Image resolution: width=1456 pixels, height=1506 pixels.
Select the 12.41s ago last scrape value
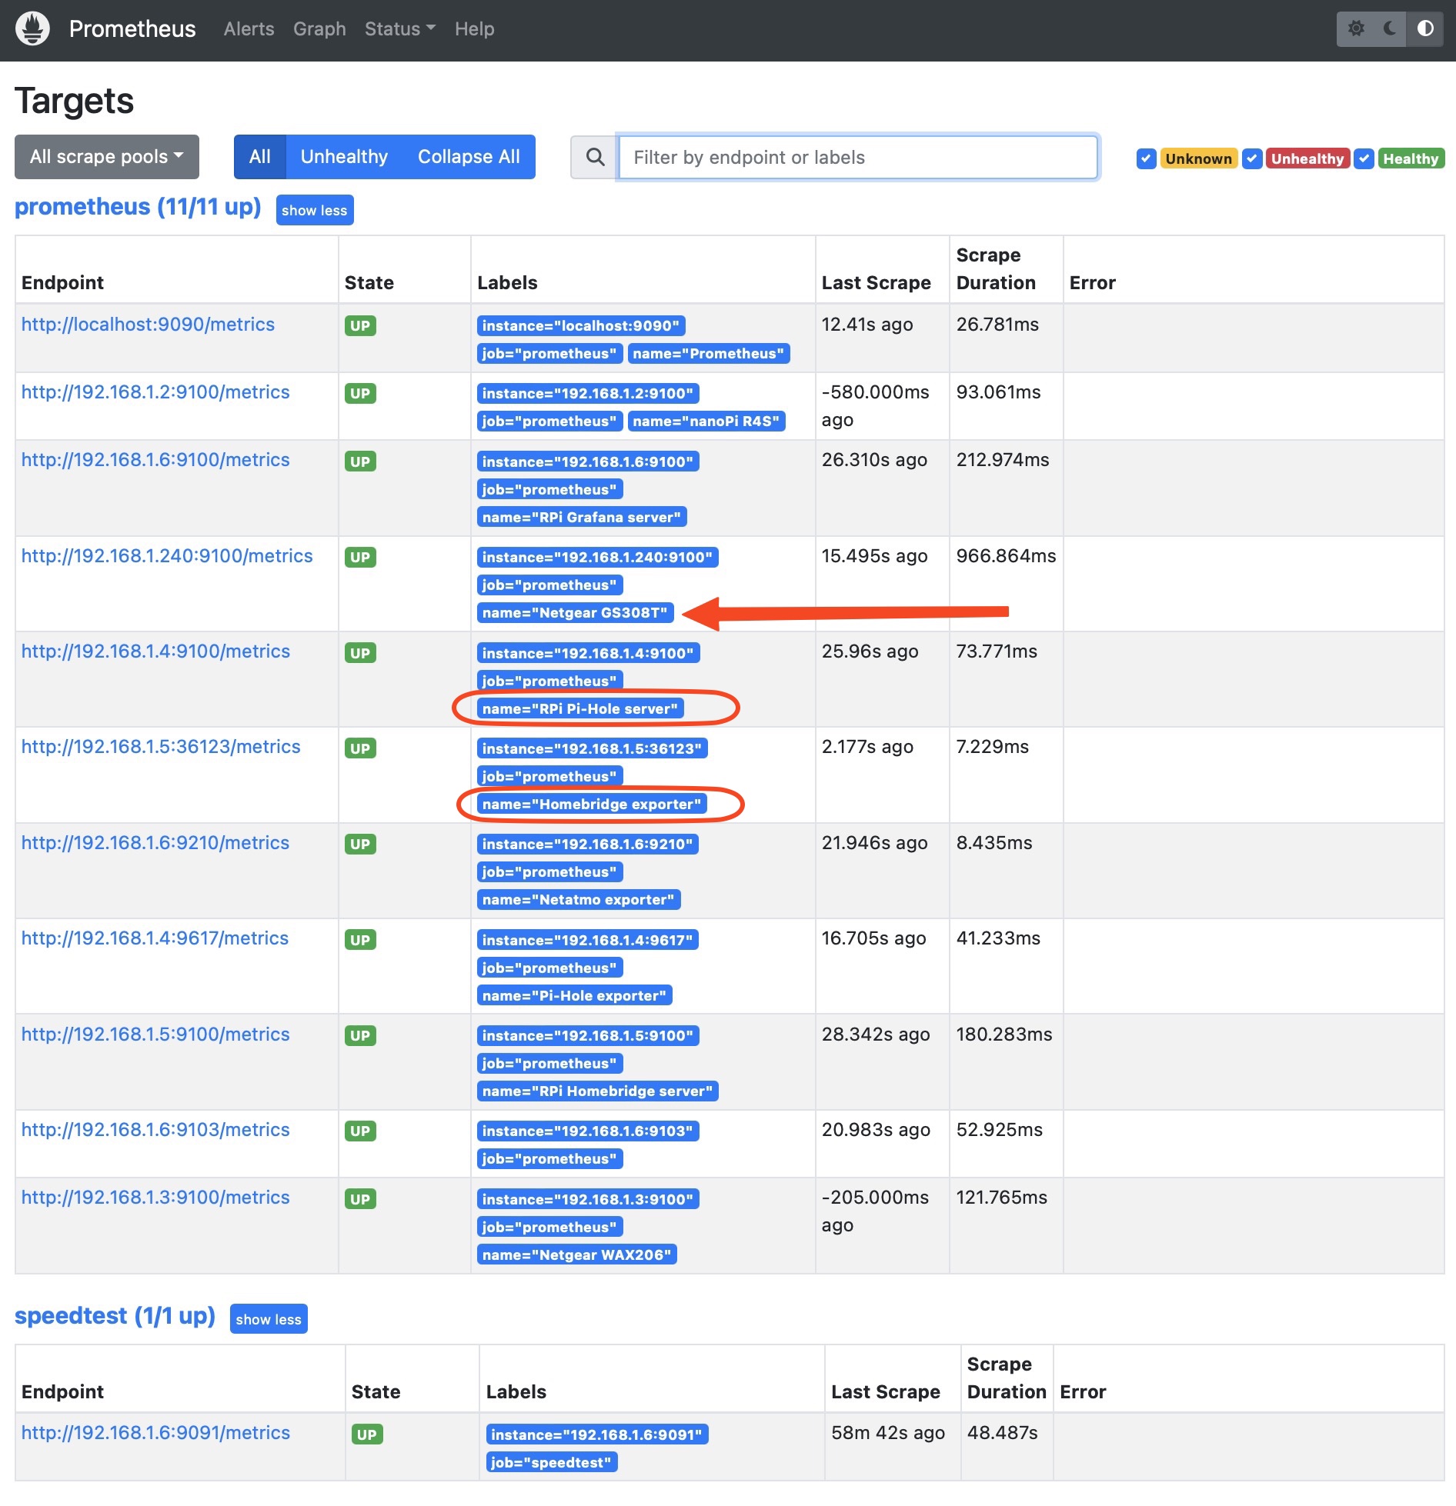pyautogui.click(x=867, y=325)
